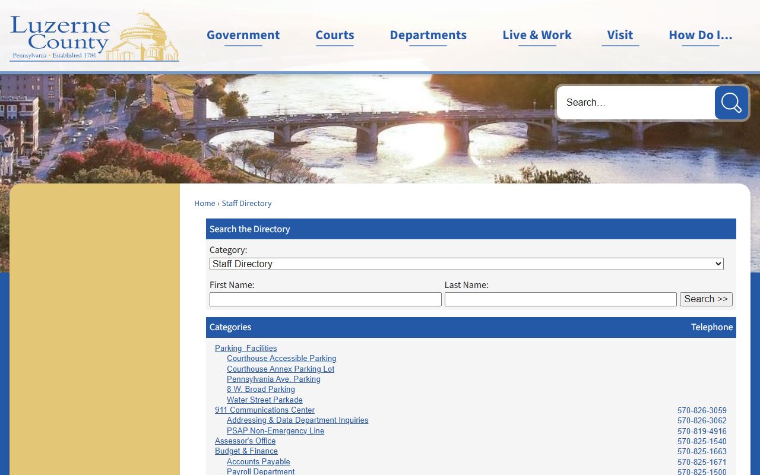The height and width of the screenshot is (475, 760).
Task: Click phone number 570-826-3059
Action: pos(702,410)
